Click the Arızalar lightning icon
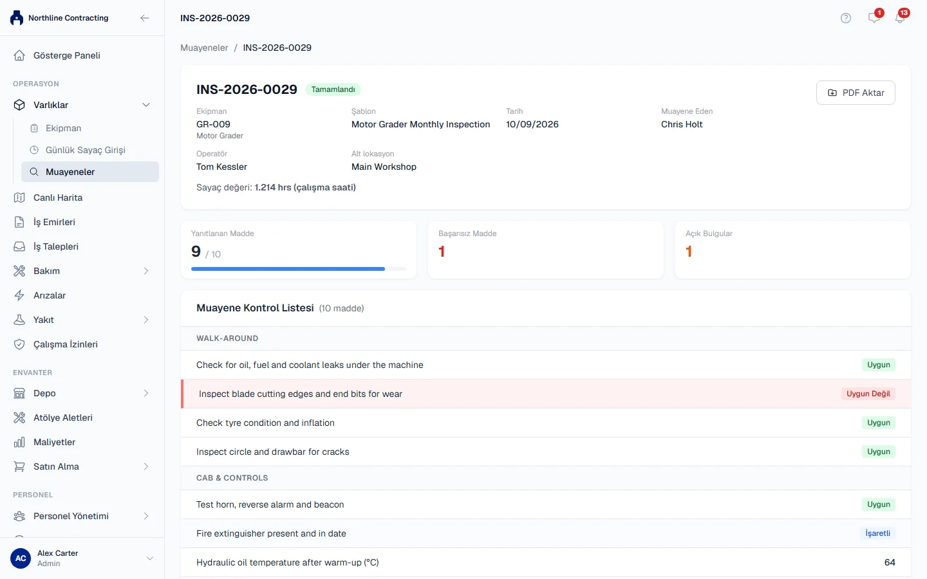This screenshot has height=579, width=927. [19, 295]
